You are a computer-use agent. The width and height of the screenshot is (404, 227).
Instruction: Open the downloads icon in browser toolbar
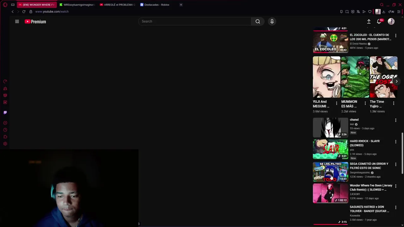point(383,12)
